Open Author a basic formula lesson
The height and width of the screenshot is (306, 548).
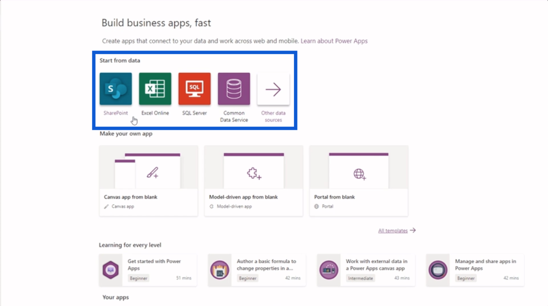(257, 270)
